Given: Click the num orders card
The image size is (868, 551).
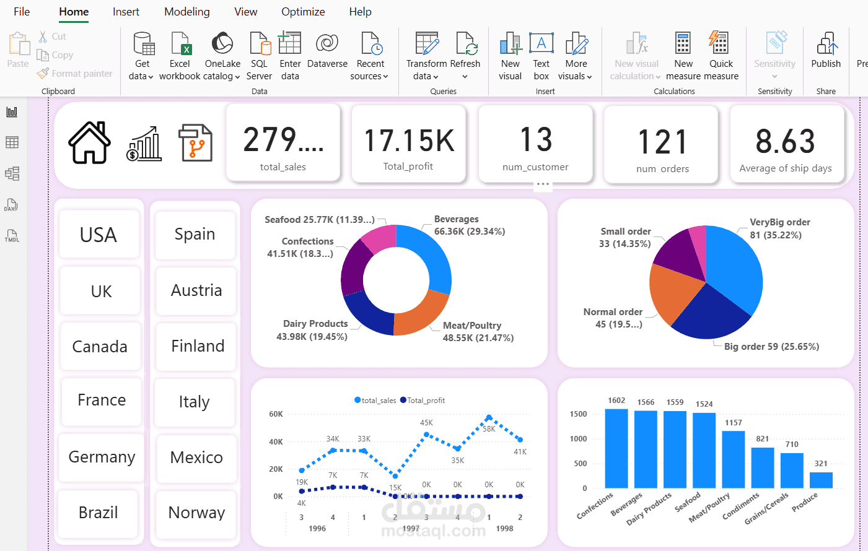Looking at the screenshot, I should point(661,145).
